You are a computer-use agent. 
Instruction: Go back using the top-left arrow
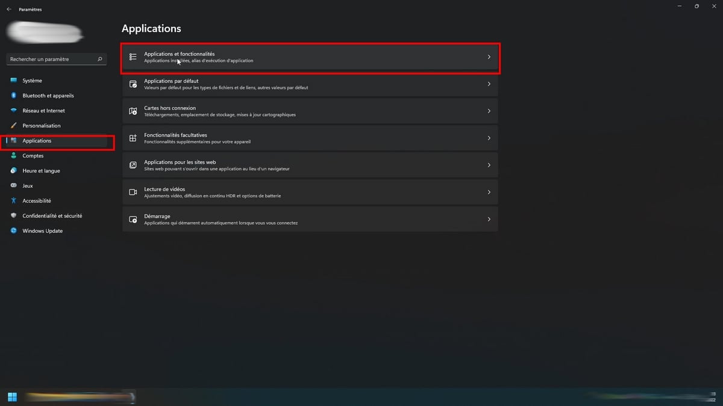coord(8,10)
